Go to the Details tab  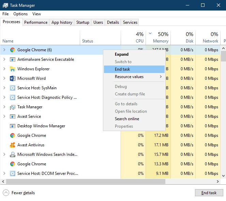point(113,22)
